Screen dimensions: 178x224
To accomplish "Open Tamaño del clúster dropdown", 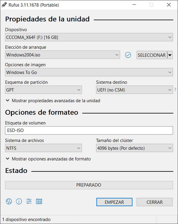I will click(x=134, y=148).
